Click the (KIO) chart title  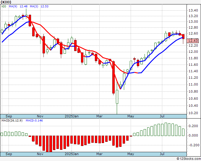6,2
